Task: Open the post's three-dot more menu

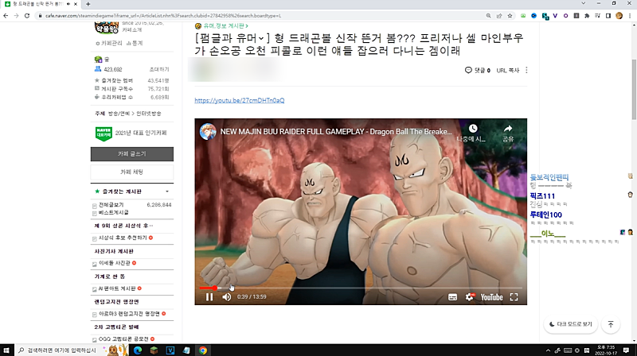Action: [x=526, y=70]
